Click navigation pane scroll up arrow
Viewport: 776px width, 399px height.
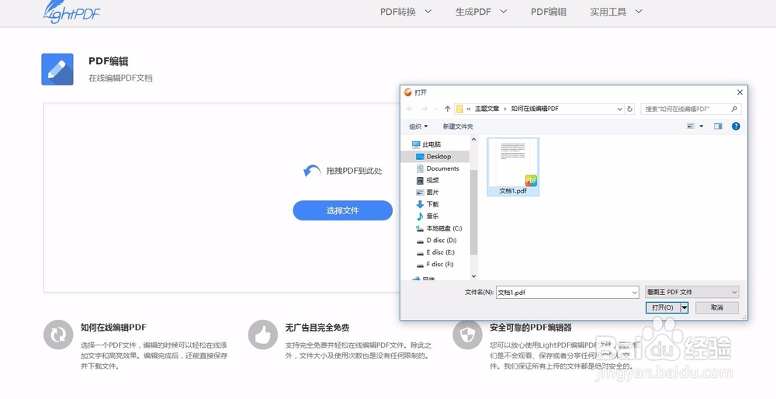(x=473, y=140)
